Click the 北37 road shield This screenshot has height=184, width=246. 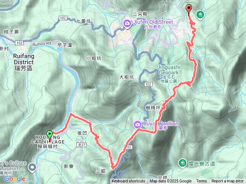pyautogui.click(x=81, y=145)
